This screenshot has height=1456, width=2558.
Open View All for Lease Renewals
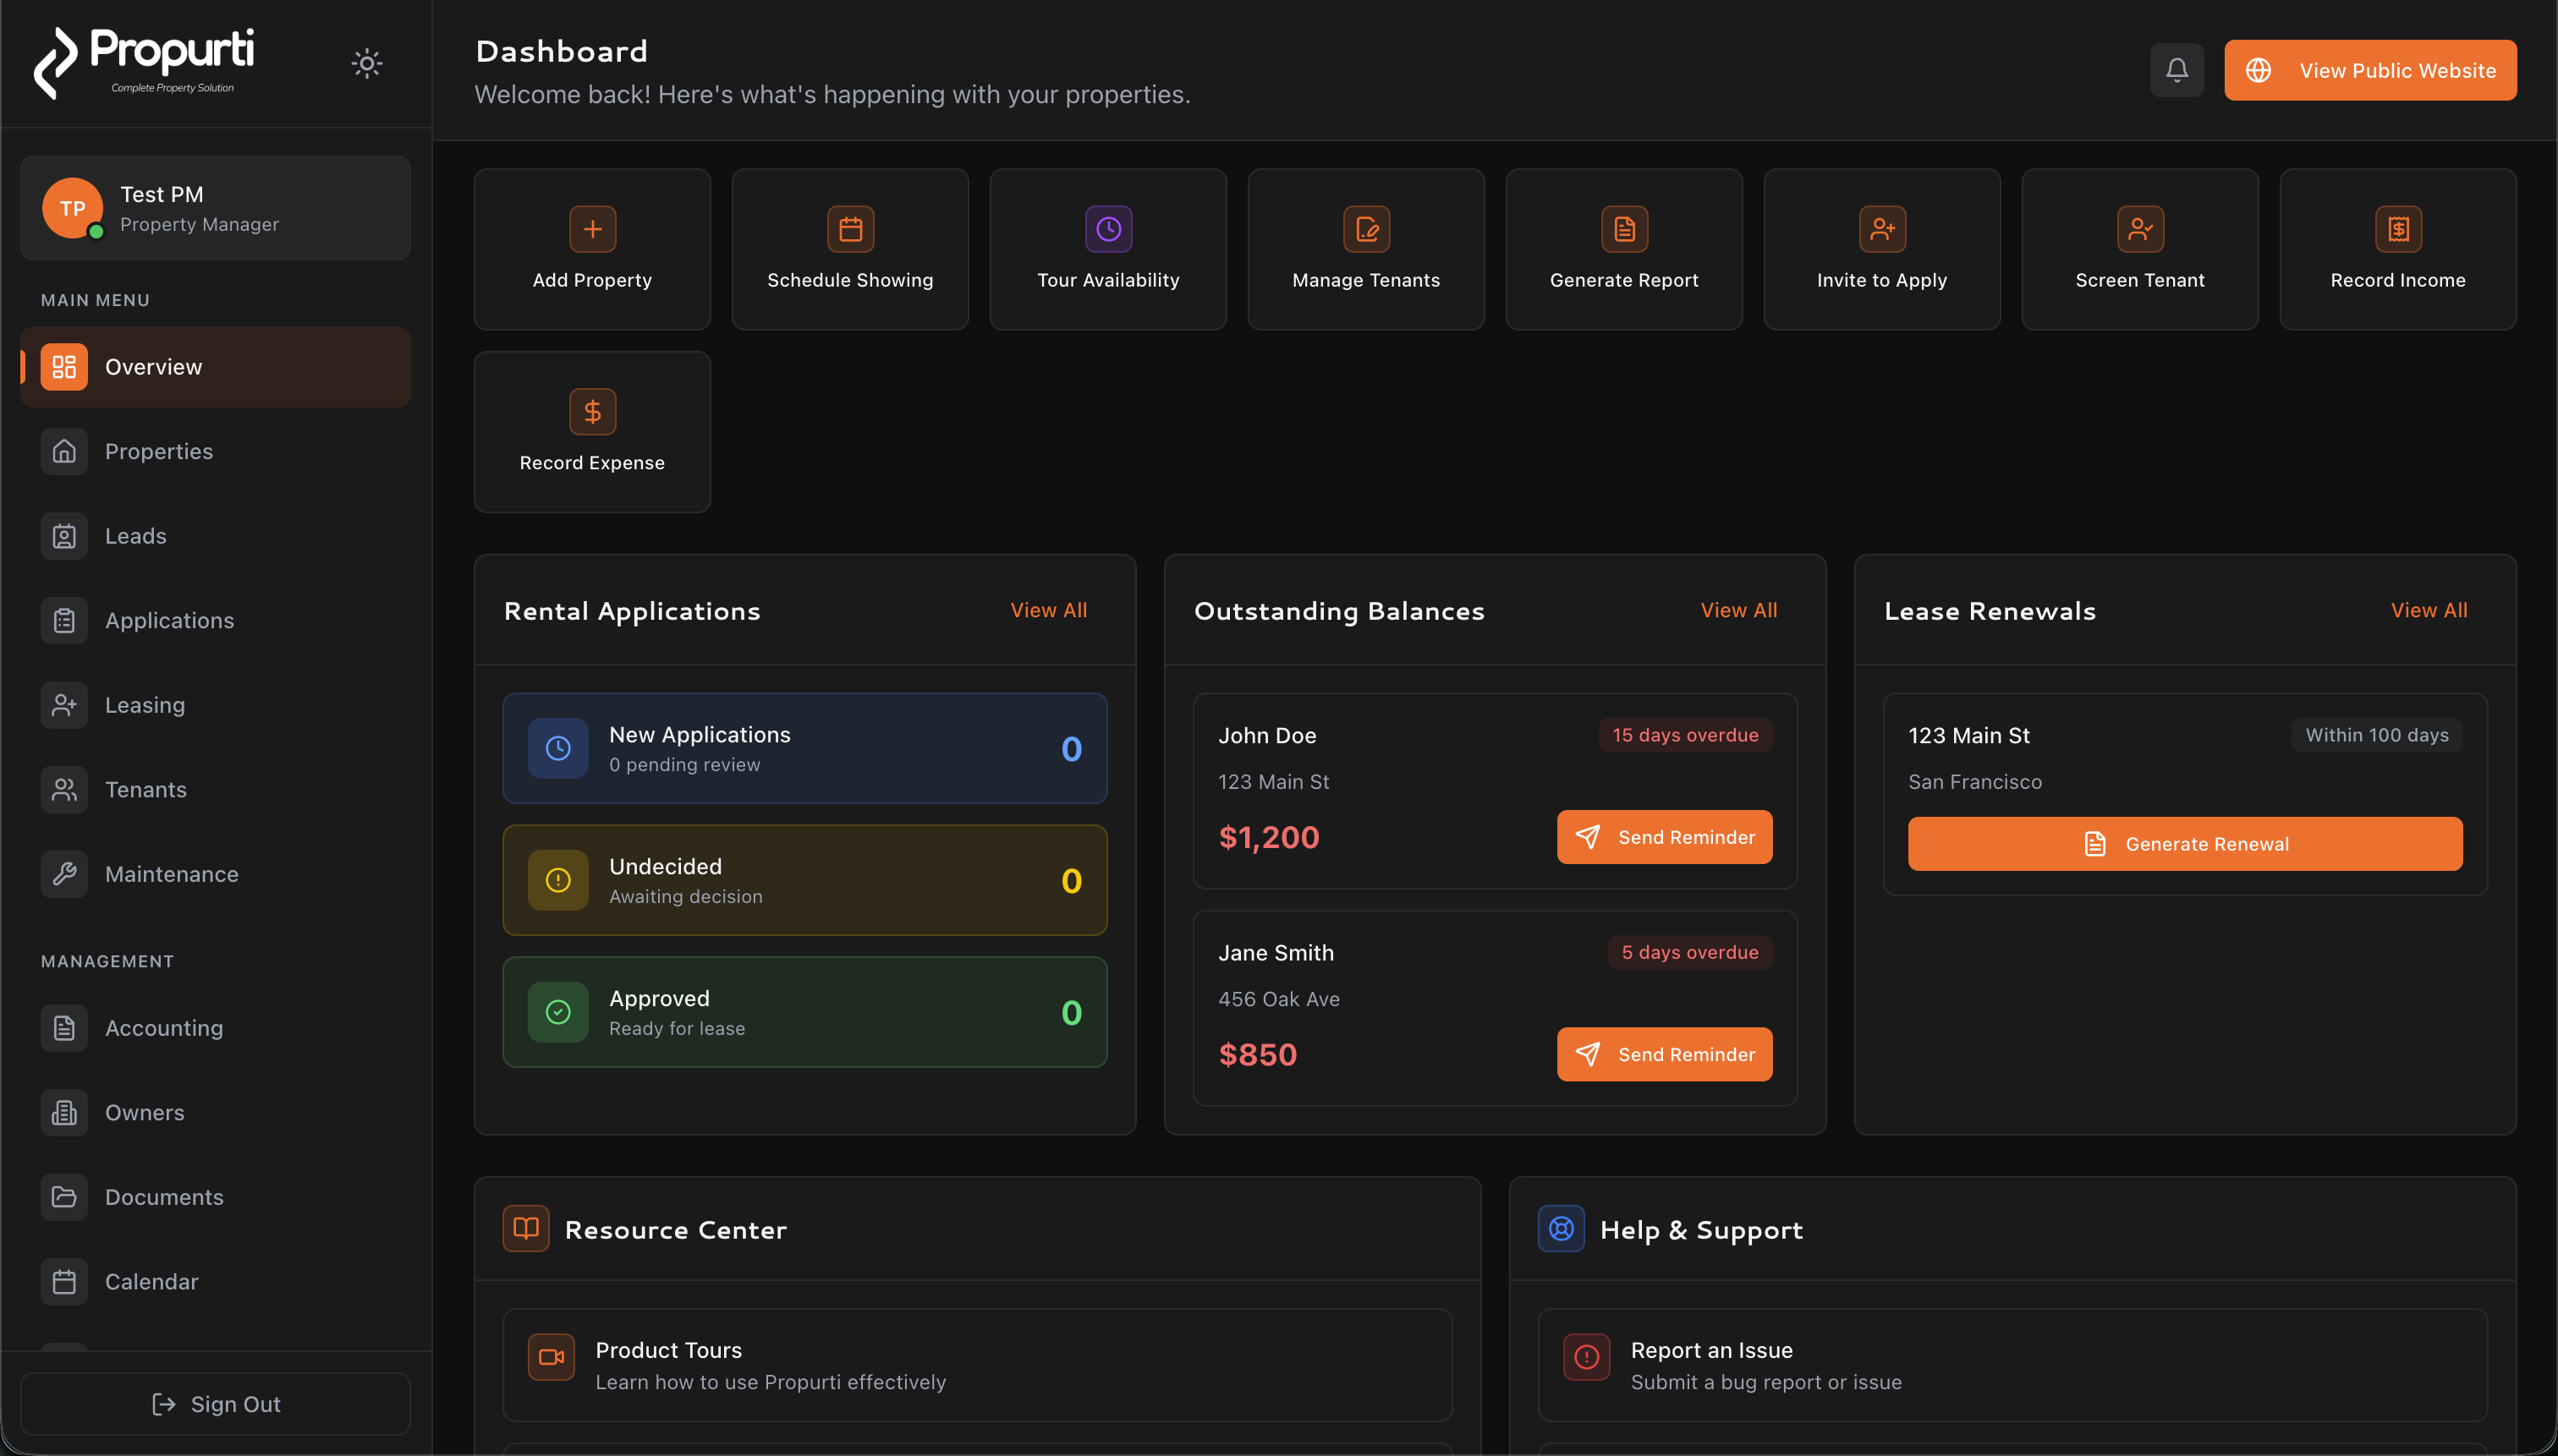pyautogui.click(x=2428, y=610)
